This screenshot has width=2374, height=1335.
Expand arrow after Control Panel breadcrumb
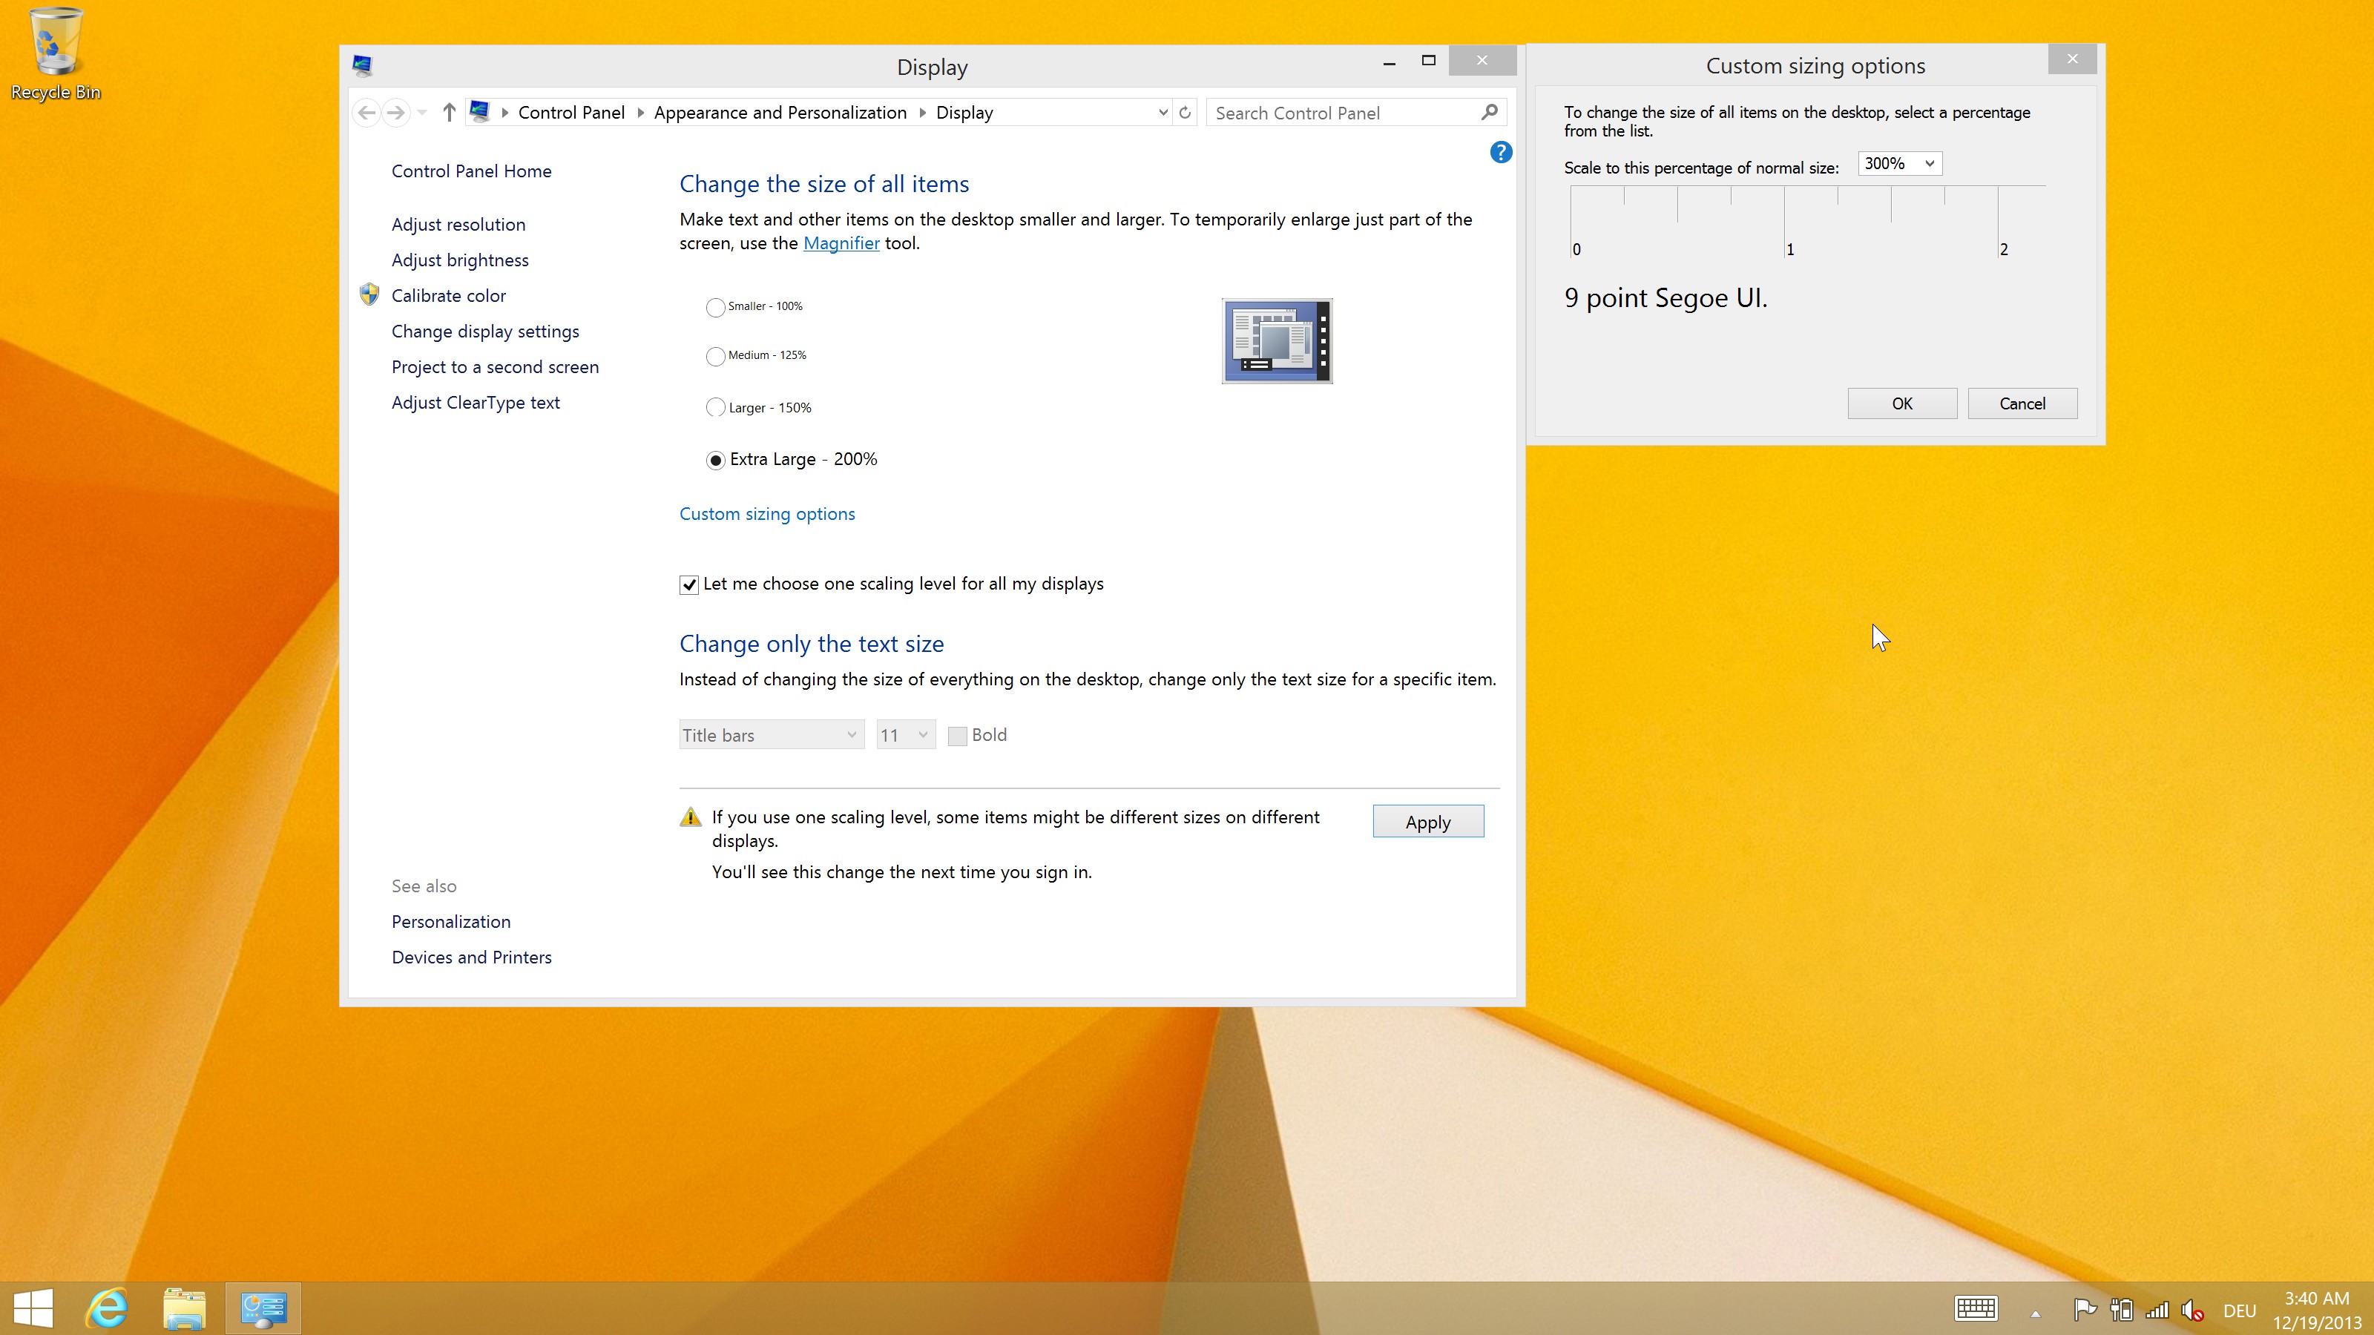(640, 113)
